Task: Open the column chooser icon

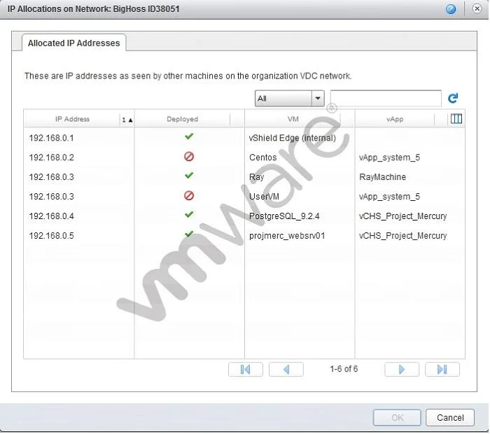Action: coord(456,119)
